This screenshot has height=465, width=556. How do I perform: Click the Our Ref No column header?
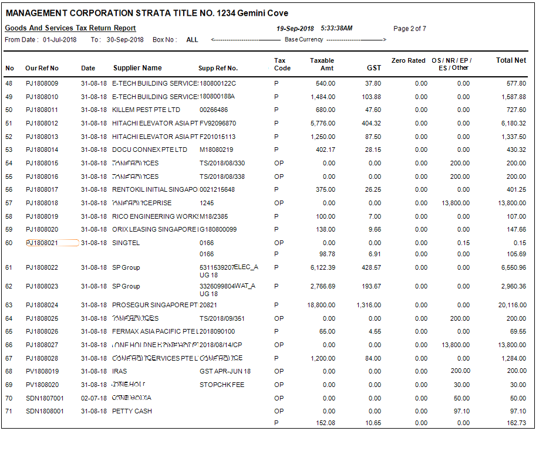[x=42, y=69]
